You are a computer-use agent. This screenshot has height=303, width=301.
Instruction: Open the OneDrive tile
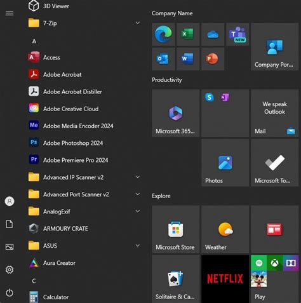tap(213, 34)
